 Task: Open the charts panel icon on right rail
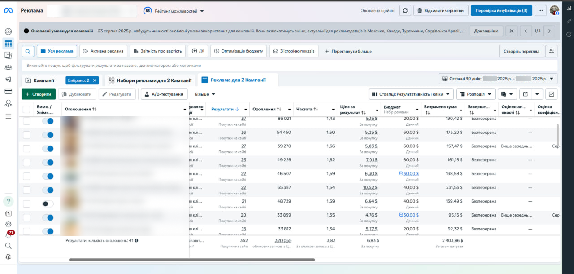coord(569,8)
